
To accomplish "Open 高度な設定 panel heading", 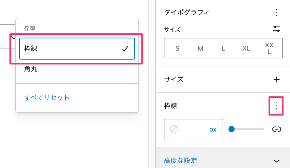I will [223, 160].
